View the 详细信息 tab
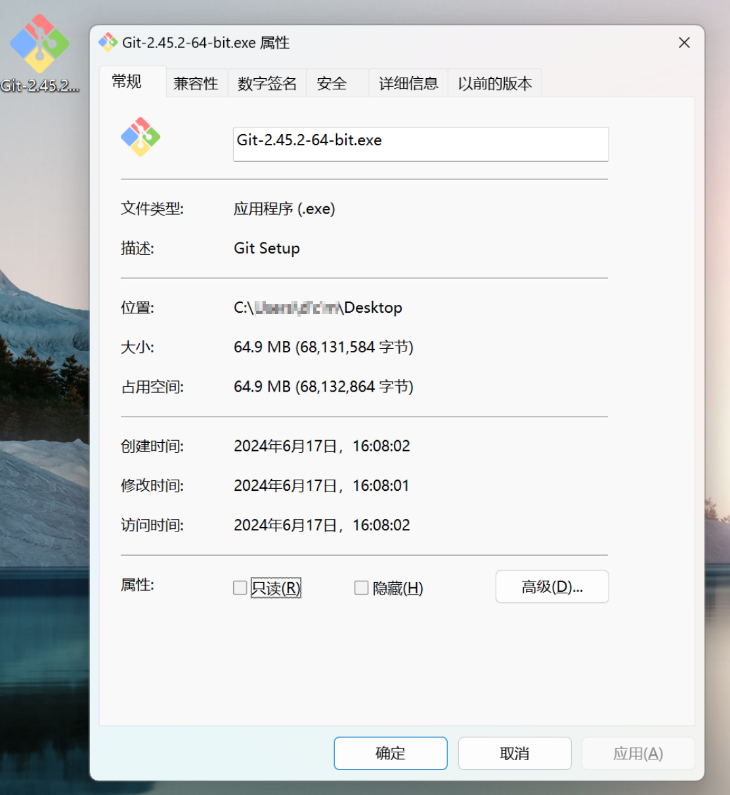 pos(408,83)
